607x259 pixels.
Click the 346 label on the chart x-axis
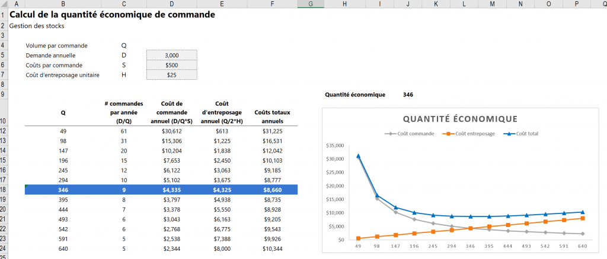470,246
